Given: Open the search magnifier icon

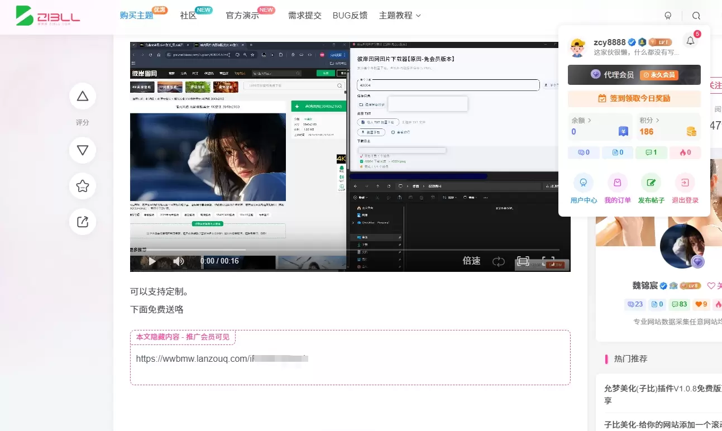Looking at the screenshot, I should [x=696, y=16].
